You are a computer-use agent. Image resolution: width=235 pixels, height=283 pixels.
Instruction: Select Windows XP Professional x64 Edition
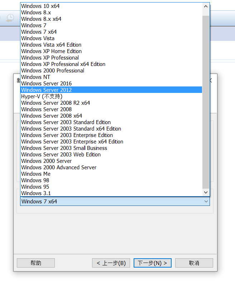click(111, 64)
